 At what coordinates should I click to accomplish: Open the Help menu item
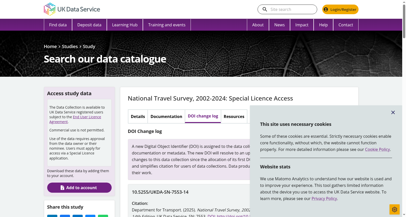323,25
